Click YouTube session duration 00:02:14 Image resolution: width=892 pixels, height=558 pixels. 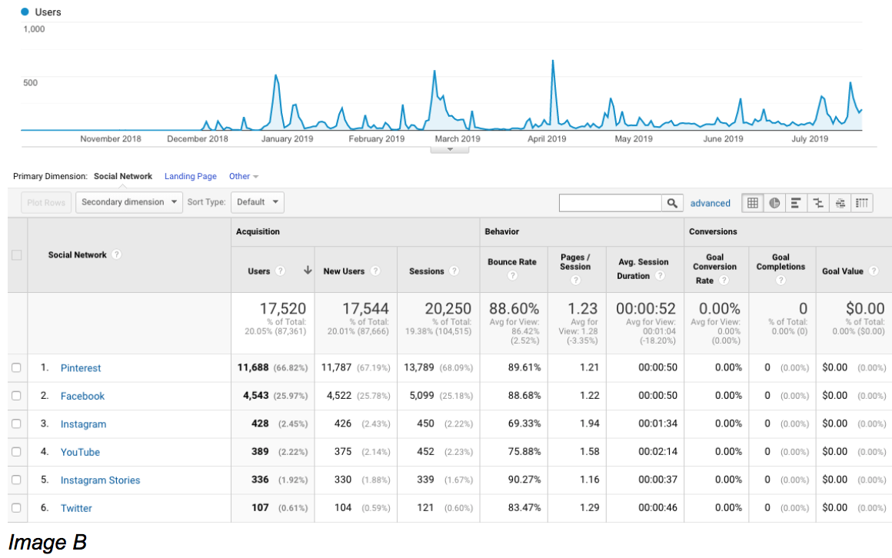(x=657, y=451)
